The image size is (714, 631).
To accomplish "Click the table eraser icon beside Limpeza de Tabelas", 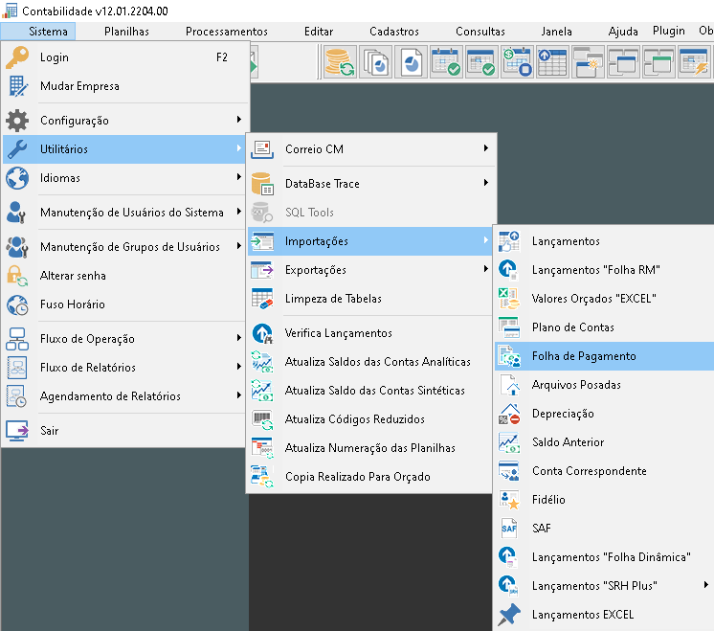I will click(x=263, y=299).
